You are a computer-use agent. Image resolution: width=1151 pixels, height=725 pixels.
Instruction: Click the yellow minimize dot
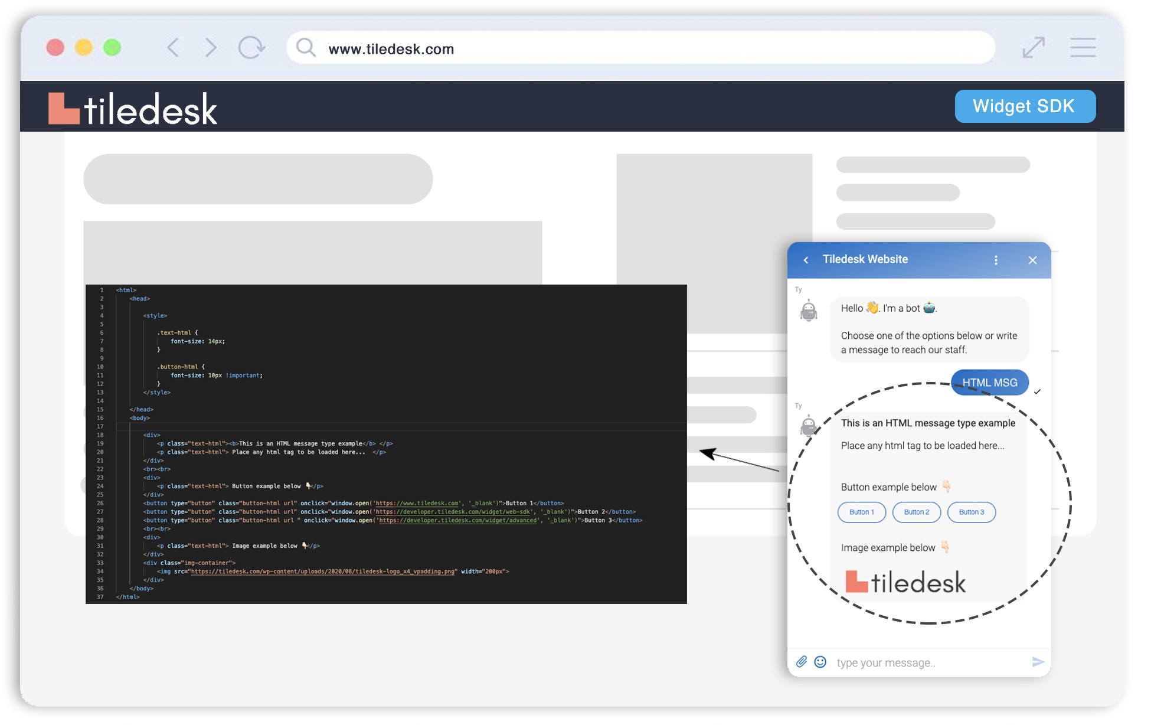tap(84, 47)
